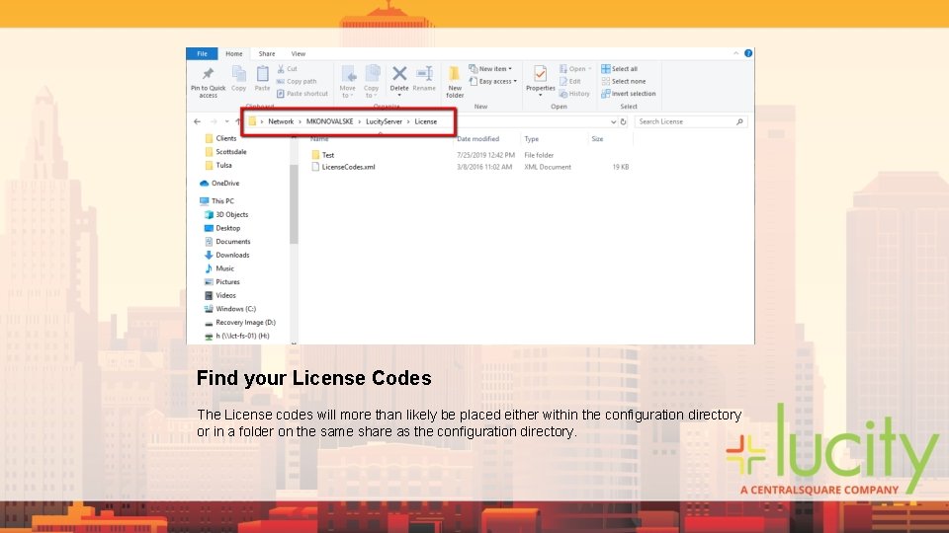Switch to the Share ribbon tab
949x533 pixels.
tap(266, 53)
